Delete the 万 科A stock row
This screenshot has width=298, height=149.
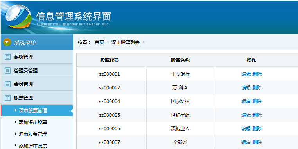257,88
